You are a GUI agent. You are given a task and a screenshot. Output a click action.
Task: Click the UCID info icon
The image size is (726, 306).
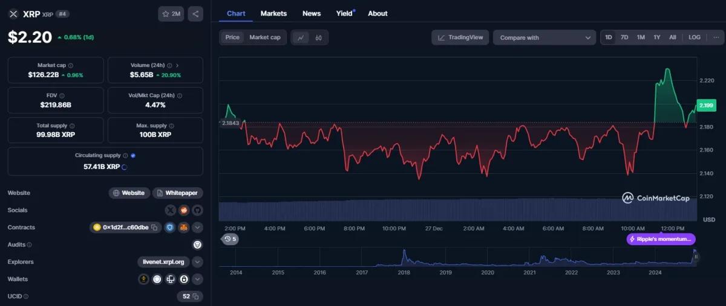coord(26,296)
